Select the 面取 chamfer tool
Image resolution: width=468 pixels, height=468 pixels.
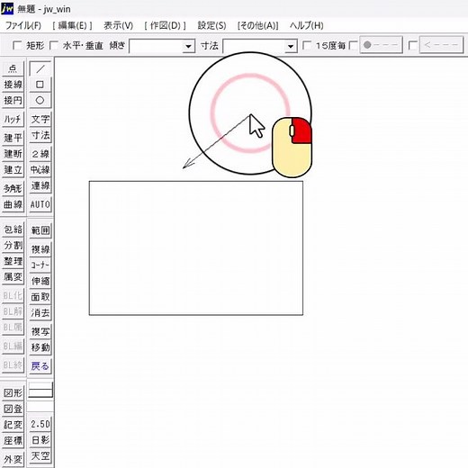(40, 297)
